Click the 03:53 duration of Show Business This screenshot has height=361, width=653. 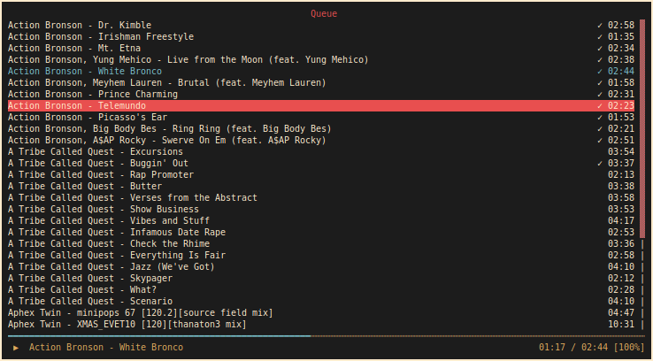pyautogui.click(x=621, y=210)
